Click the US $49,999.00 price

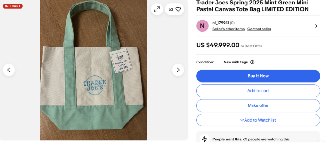(218, 45)
